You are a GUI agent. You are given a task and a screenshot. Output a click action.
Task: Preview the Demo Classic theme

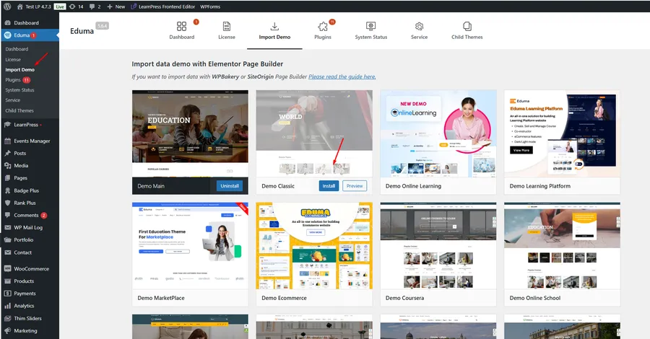[x=354, y=185]
